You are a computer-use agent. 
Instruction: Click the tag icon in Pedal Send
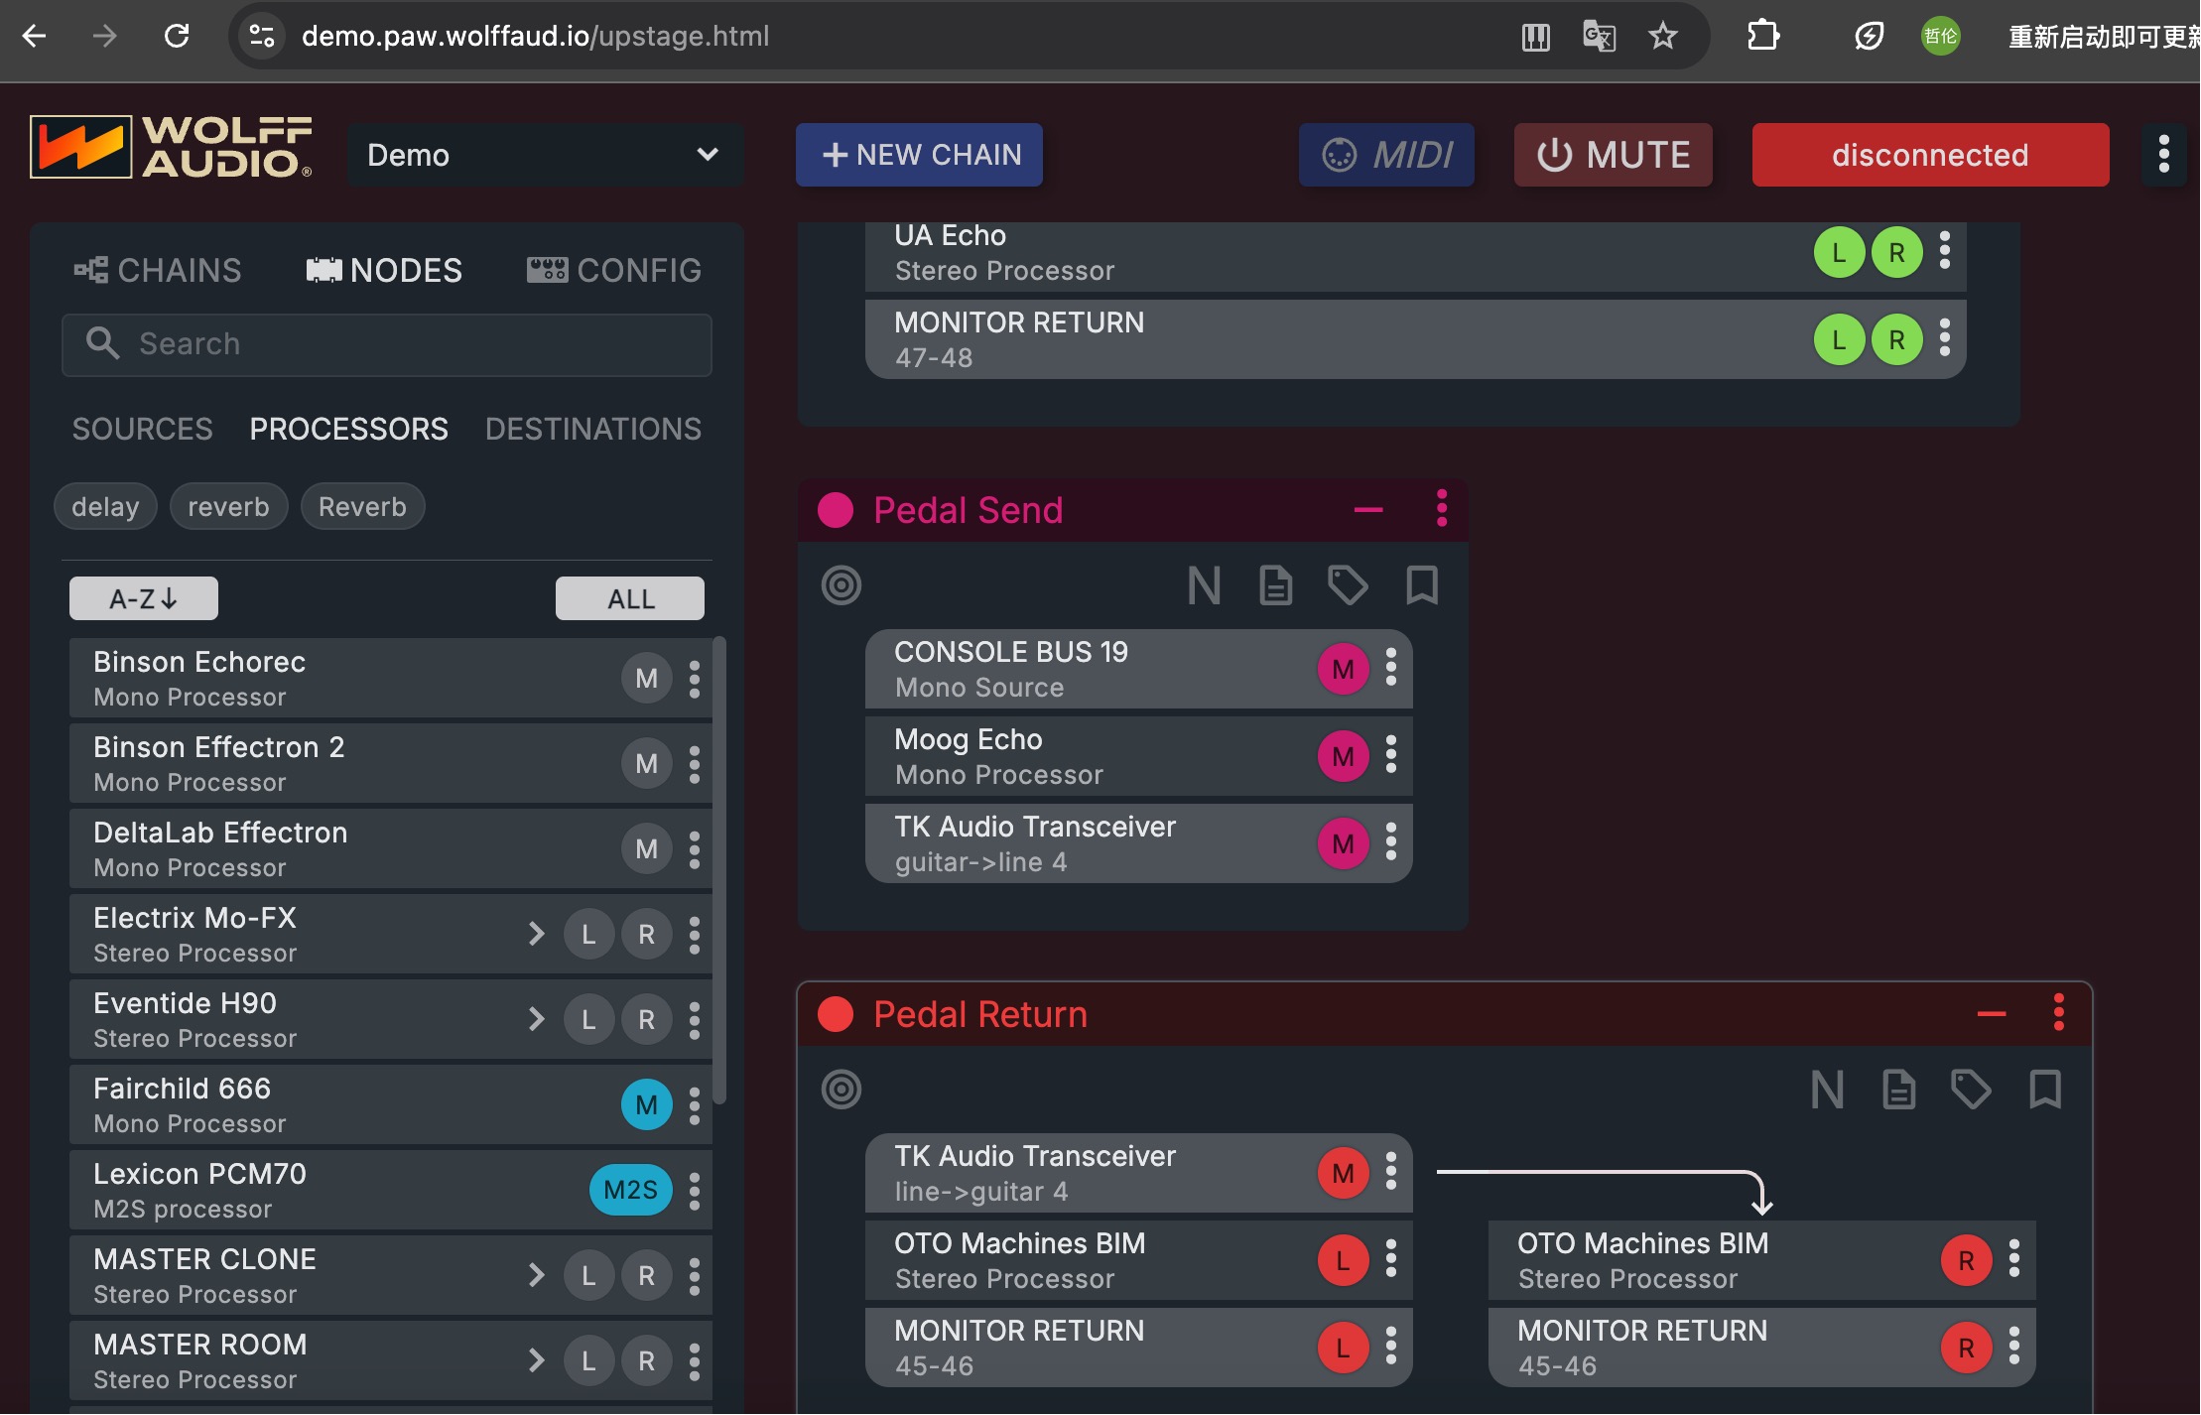coord(1348,585)
